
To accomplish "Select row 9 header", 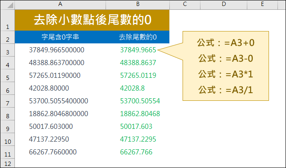I will pos(8,127).
